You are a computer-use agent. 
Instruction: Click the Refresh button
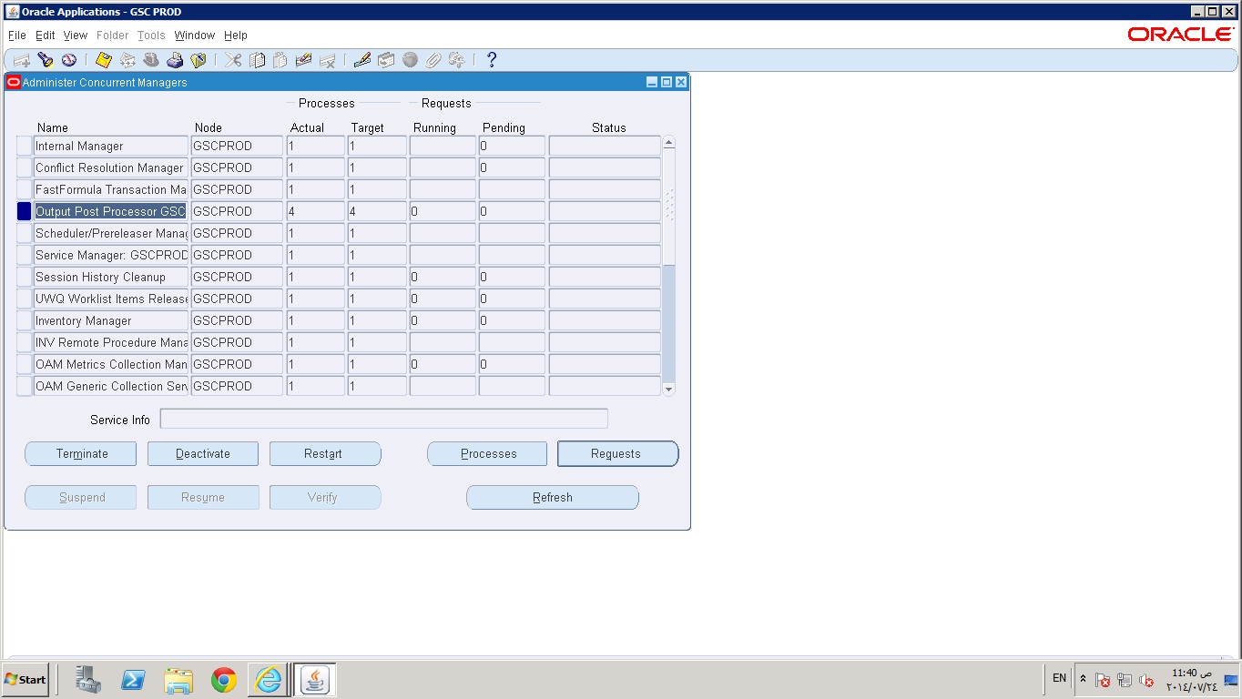(x=553, y=497)
